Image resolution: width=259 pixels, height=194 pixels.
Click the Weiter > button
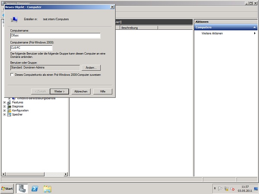(x=59, y=91)
